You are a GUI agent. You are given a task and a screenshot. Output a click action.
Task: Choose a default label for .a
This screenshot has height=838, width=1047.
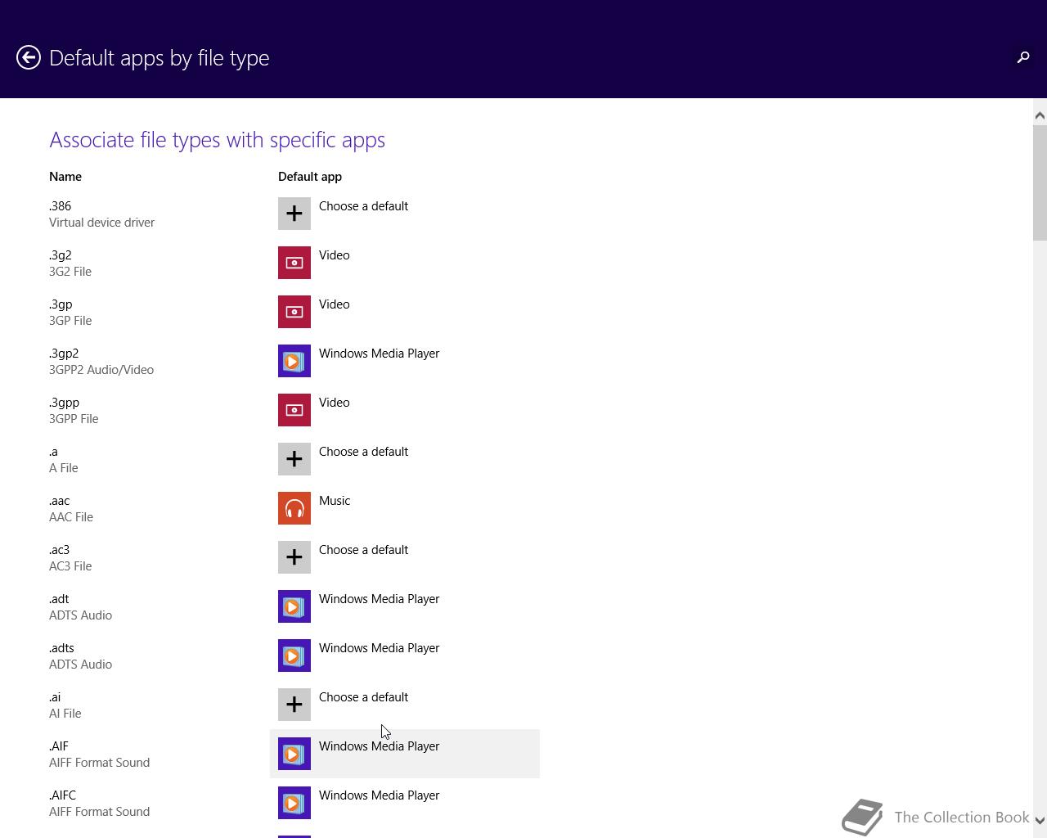click(363, 452)
